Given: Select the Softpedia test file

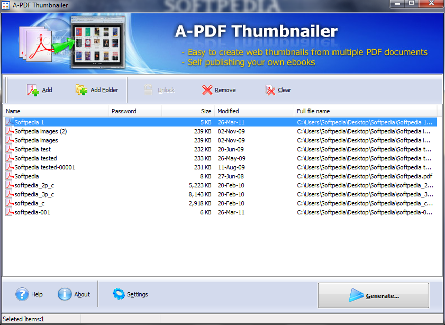Looking at the screenshot, I should coord(32,149).
